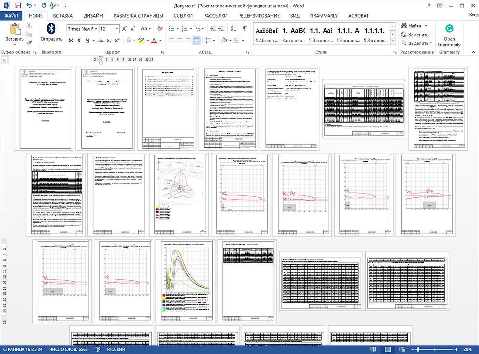This screenshot has height=354, width=479.
Task: Switch to print layout view
Action: coord(388,350)
